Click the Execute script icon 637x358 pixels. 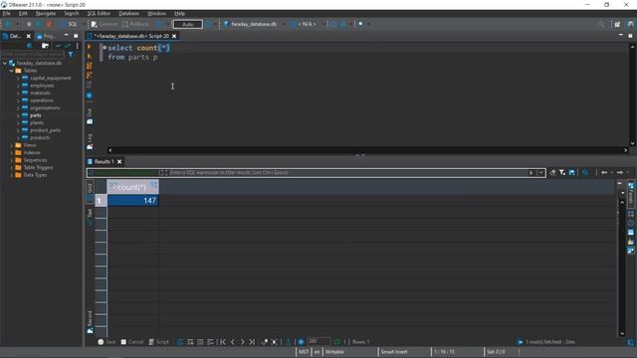click(x=90, y=66)
